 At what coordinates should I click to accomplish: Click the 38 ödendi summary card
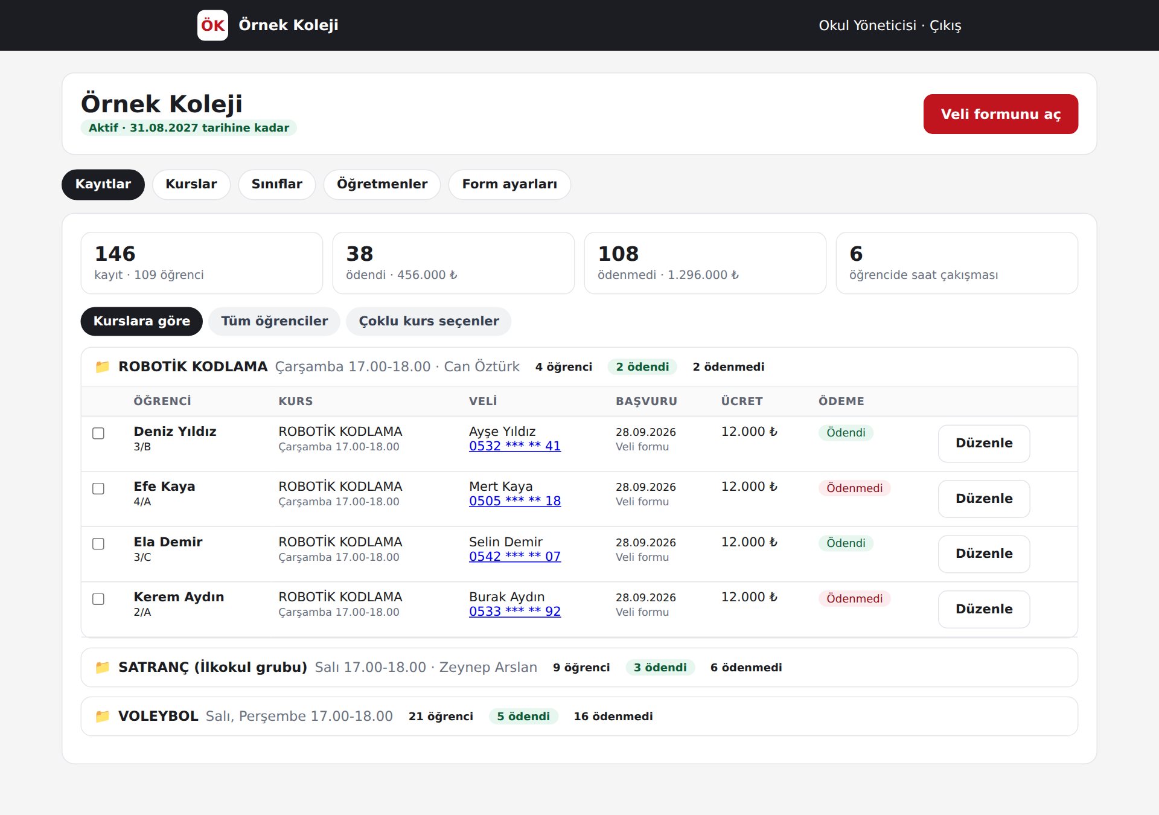[453, 263]
